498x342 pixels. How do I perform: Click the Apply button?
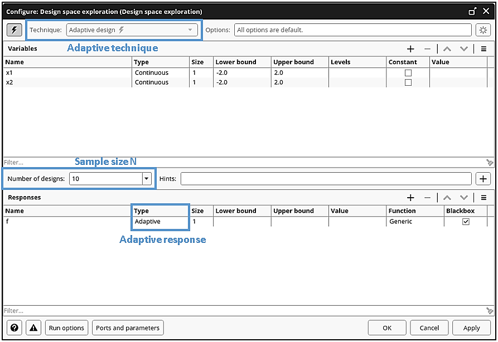point(471,328)
